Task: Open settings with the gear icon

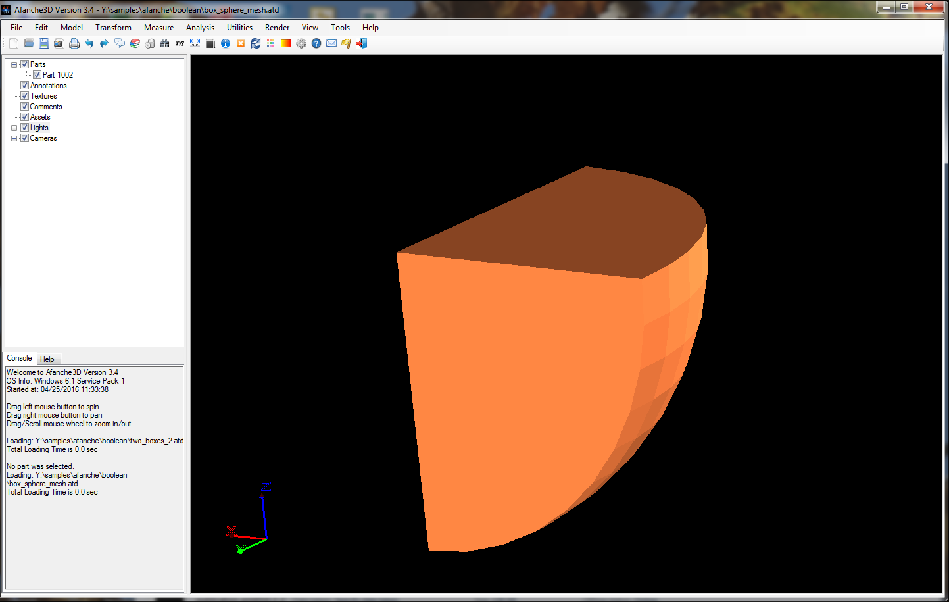Action: pos(301,43)
